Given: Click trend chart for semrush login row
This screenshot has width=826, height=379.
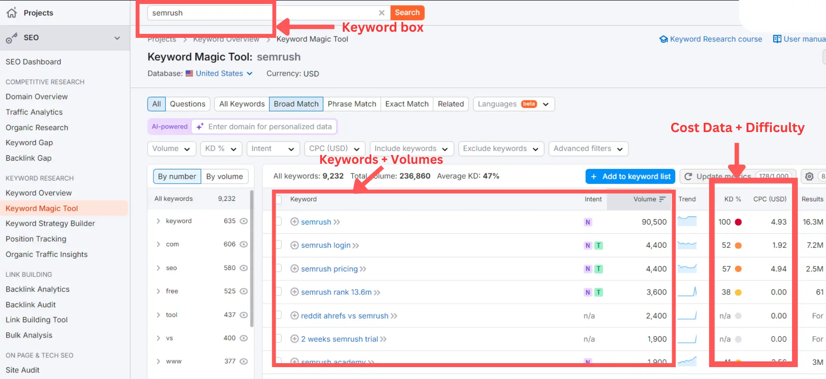Looking at the screenshot, I should tap(687, 245).
